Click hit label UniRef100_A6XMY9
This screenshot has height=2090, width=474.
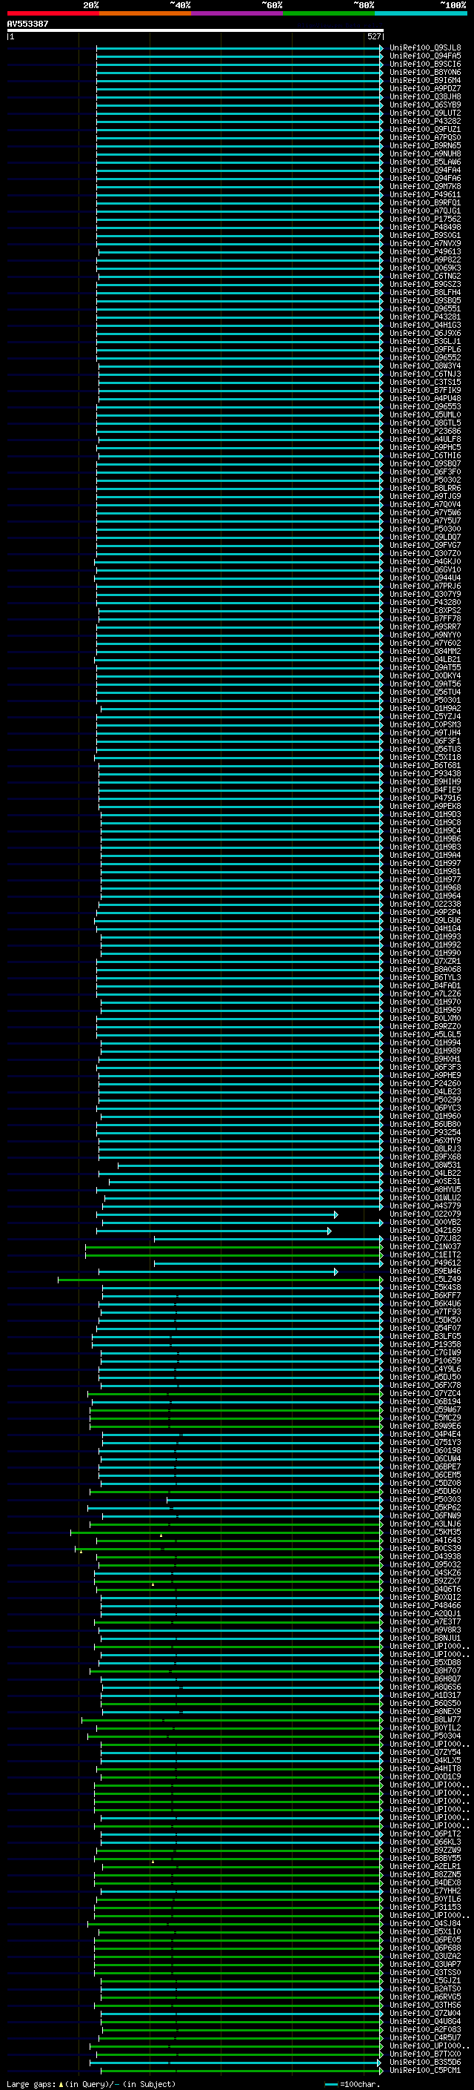point(425,1141)
